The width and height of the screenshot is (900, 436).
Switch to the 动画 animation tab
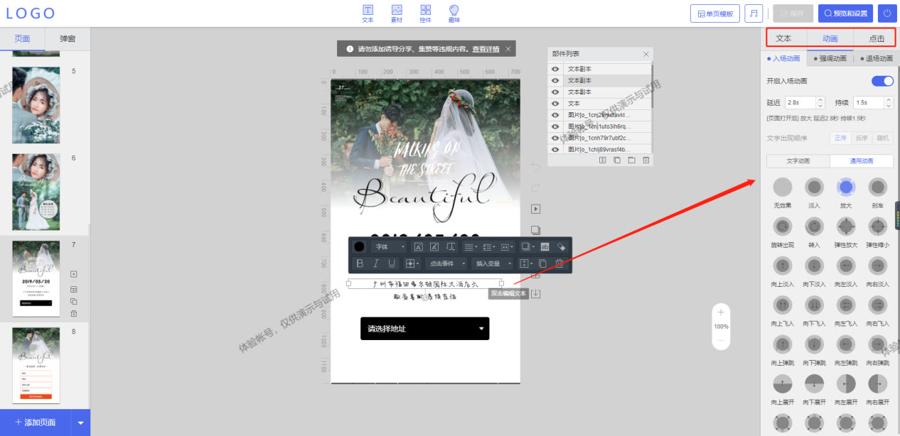(x=829, y=38)
